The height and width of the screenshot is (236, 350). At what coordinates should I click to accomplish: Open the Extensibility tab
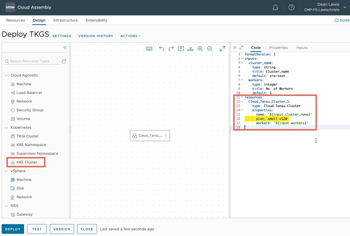click(96, 20)
